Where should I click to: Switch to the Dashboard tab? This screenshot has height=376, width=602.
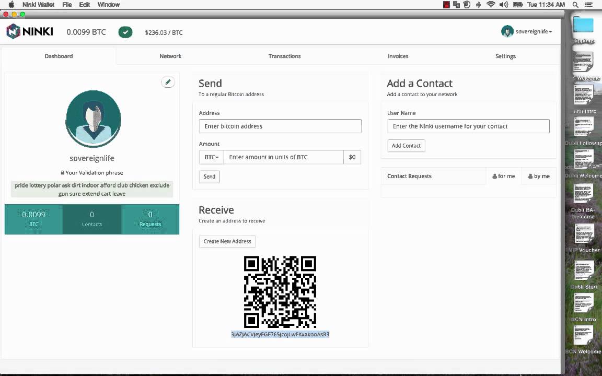pyautogui.click(x=59, y=56)
